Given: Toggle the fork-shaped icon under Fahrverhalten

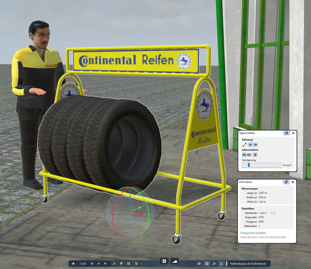Looking at the screenshot, I should 255,155.
